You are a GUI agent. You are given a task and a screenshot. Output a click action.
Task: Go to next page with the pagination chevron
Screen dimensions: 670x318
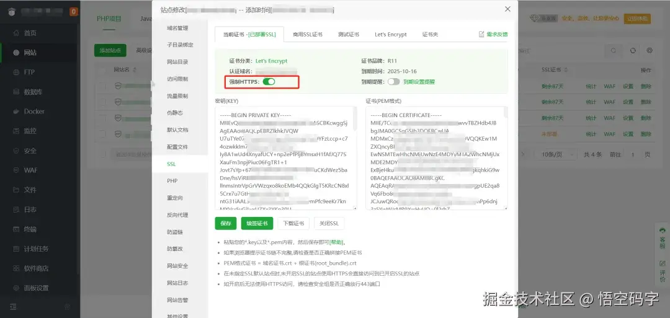click(x=522, y=154)
